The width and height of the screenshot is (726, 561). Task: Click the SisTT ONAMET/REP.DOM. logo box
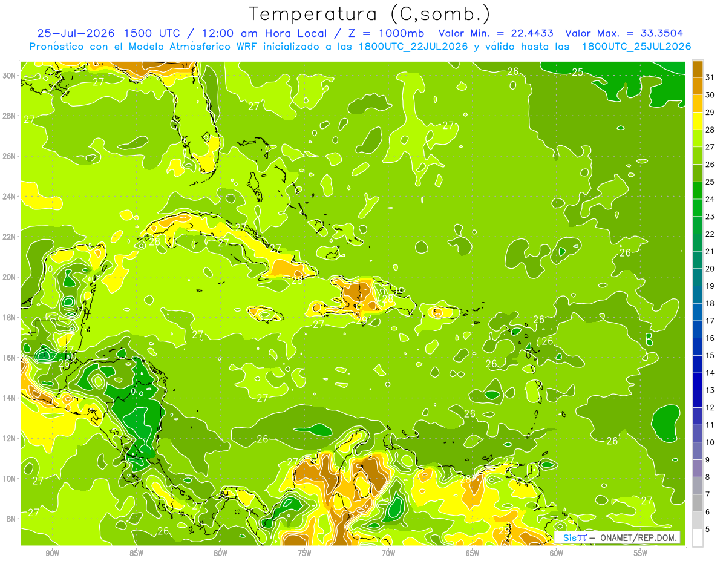click(x=617, y=537)
